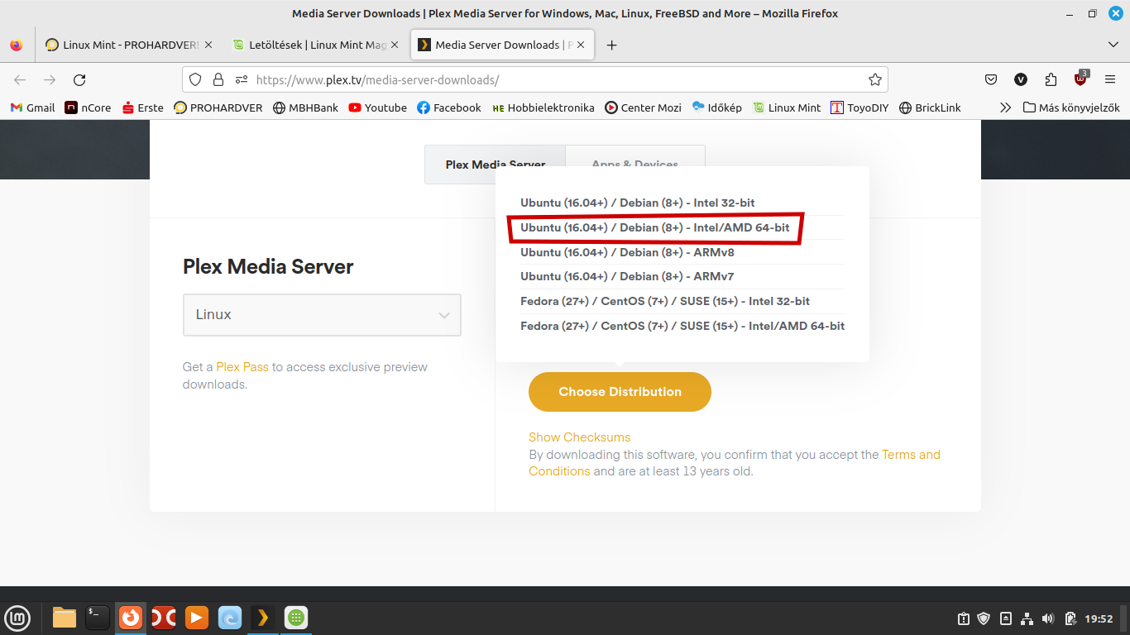Open the Gmail bookmark
Screen dimensions: 1130x635
pyautogui.click(x=32, y=107)
